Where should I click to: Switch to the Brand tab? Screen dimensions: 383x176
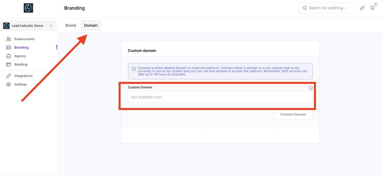coord(71,25)
